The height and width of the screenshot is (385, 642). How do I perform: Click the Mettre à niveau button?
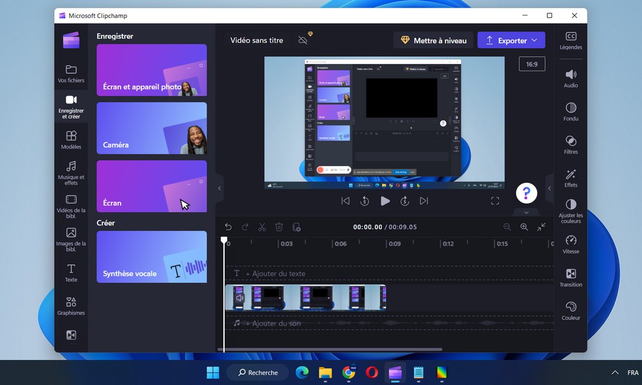pyautogui.click(x=434, y=40)
